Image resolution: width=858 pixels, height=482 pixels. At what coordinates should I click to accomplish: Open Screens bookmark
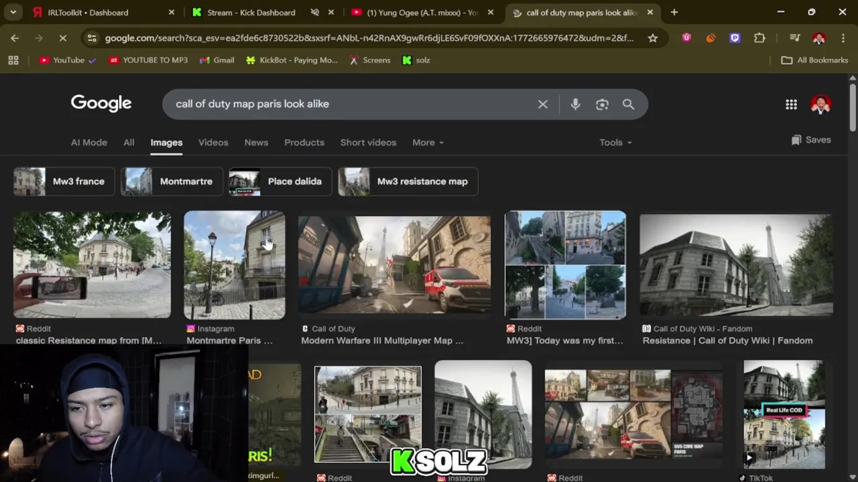[369, 60]
